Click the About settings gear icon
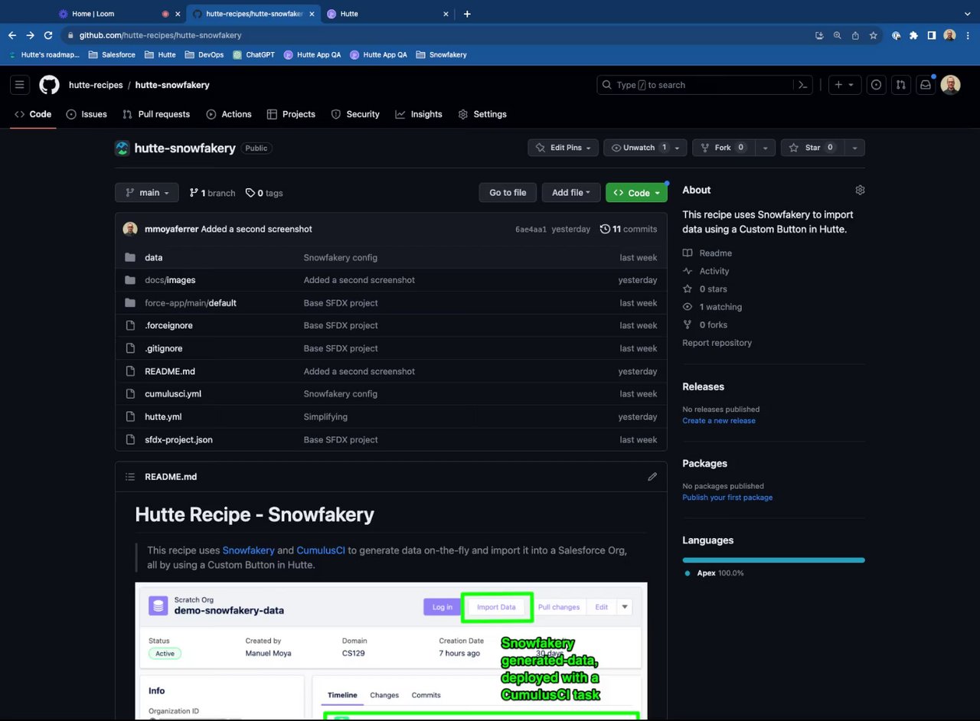 click(860, 190)
